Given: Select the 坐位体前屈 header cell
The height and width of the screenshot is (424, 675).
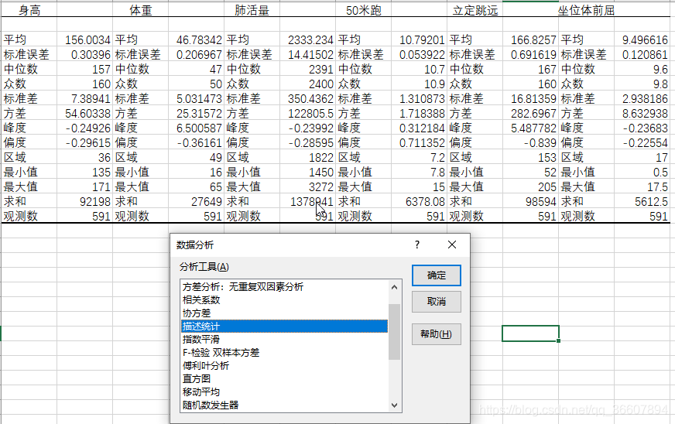Looking at the screenshot, I should (586, 10).
